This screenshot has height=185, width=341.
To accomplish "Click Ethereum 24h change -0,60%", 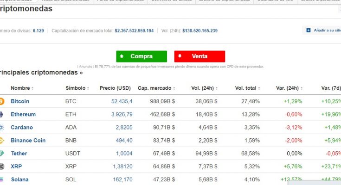I will (x=293, y=114).
